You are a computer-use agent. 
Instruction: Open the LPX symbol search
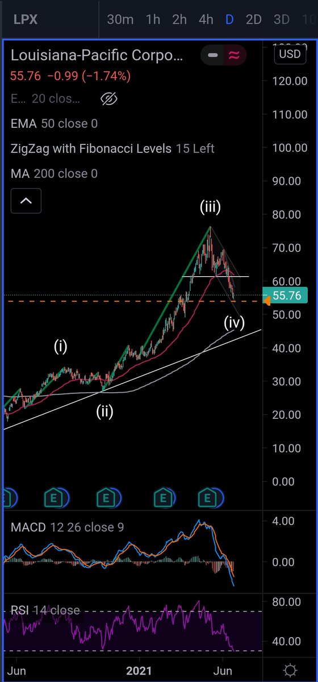coord(24,19)
